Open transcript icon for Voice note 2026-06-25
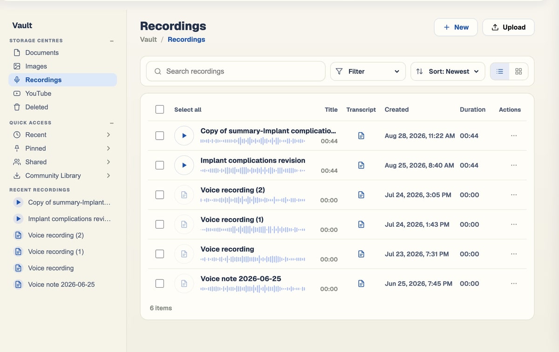 click(361, 284)
